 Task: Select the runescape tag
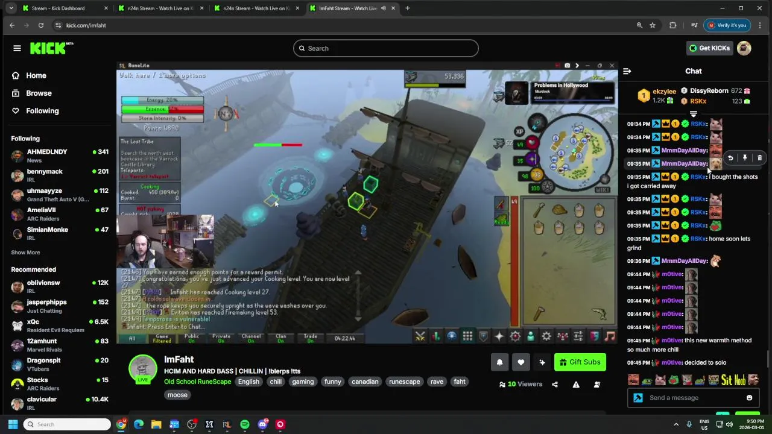[404, 382]
